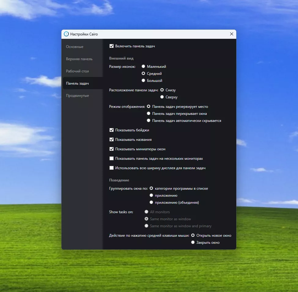Image resolution: width=298 pixels, height=292 pixels.
Task: Click the Cairo logo icon in title bar
Action: [x=66, y=34]
